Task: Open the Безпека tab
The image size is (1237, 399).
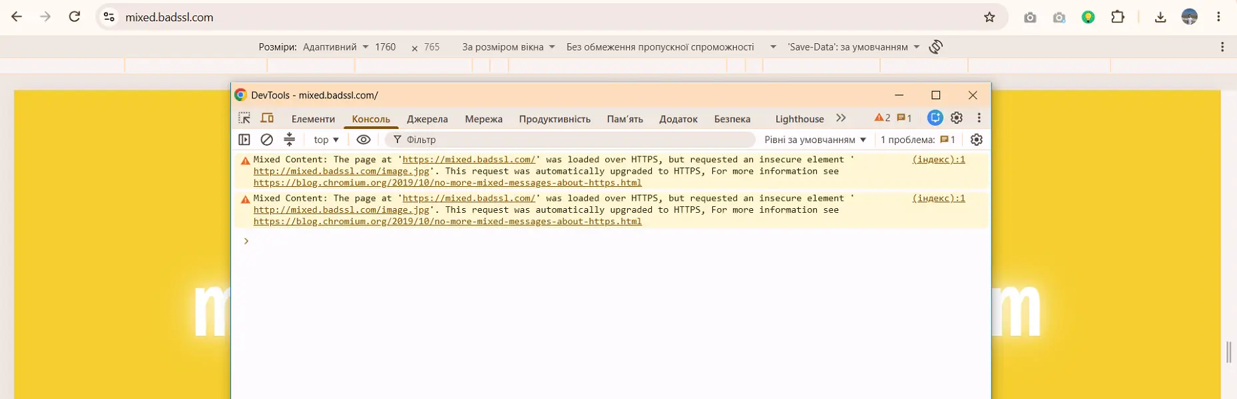Action: pyautogui.click(x=732, y=119)
